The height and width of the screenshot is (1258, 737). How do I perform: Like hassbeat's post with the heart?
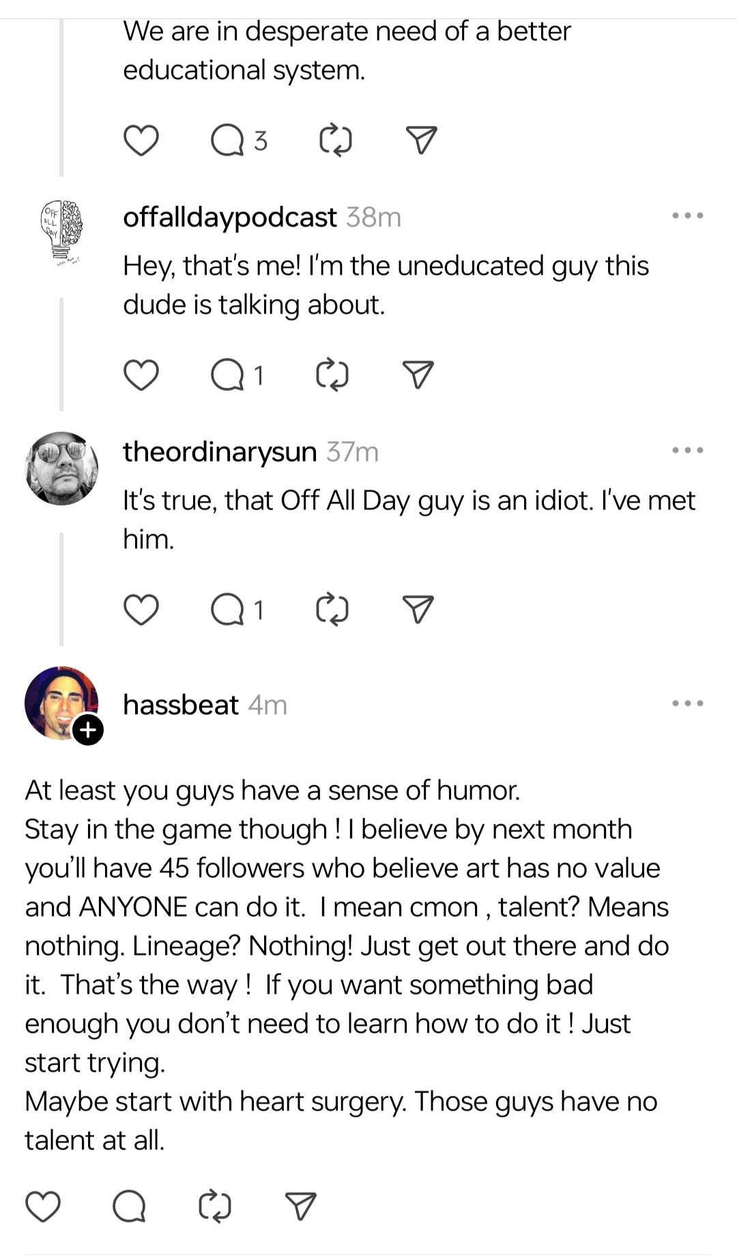click(x=43, y=1206)
